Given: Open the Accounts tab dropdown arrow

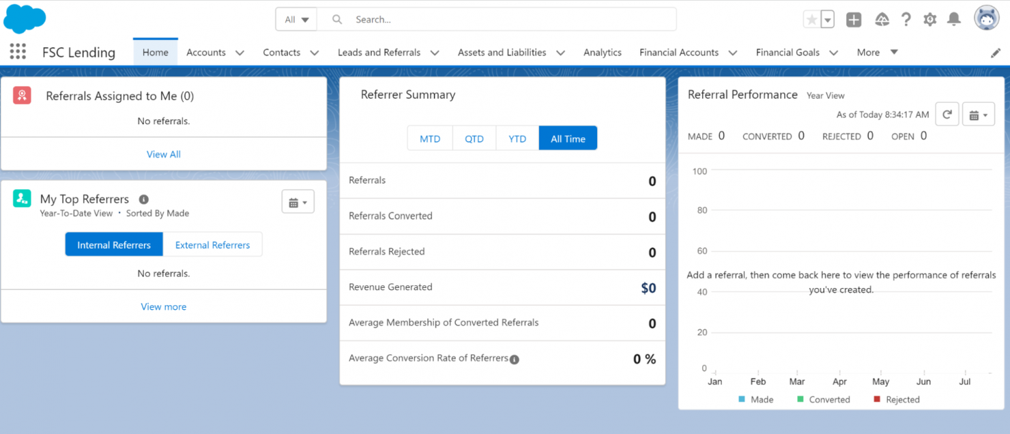Looking at the screenshot, I should 240,52.
